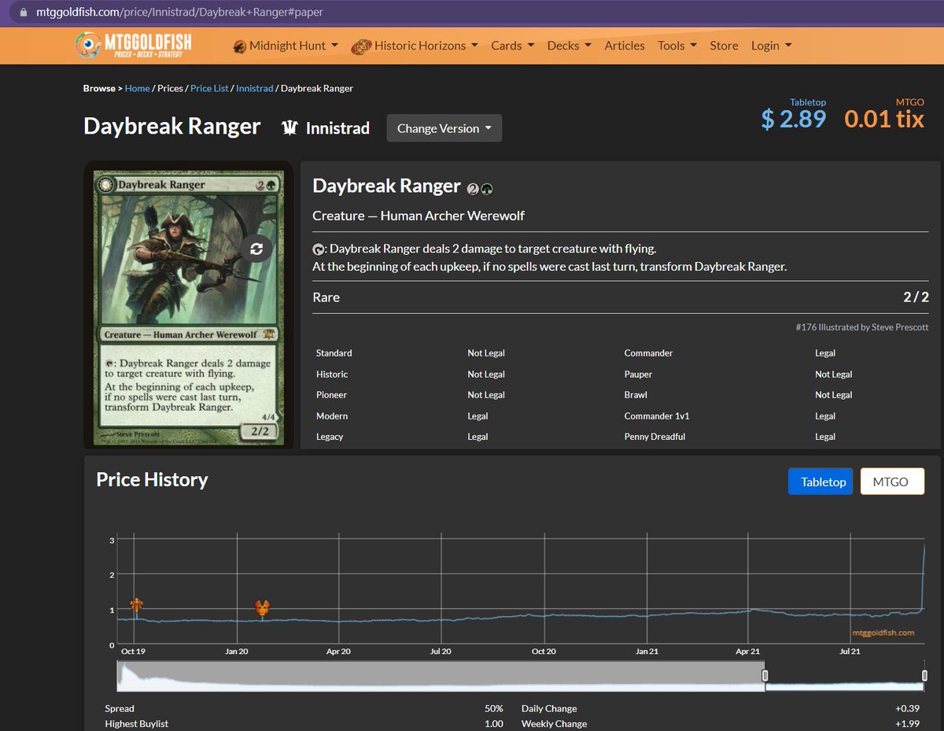Open the Midnight Hunt dropdown menu
This screenshot has width=944, height=731.
[286, 46]
